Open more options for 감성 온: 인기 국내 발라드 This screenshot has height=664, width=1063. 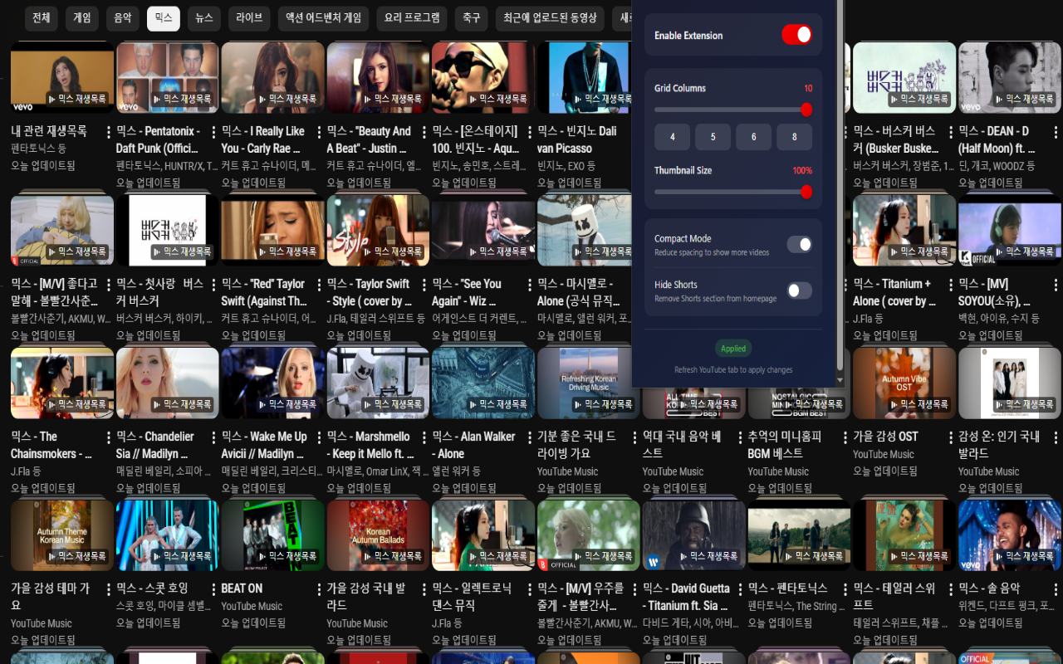click(1056, 437)
